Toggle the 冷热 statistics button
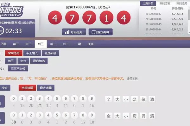The image size is (190, 126). 5,88
